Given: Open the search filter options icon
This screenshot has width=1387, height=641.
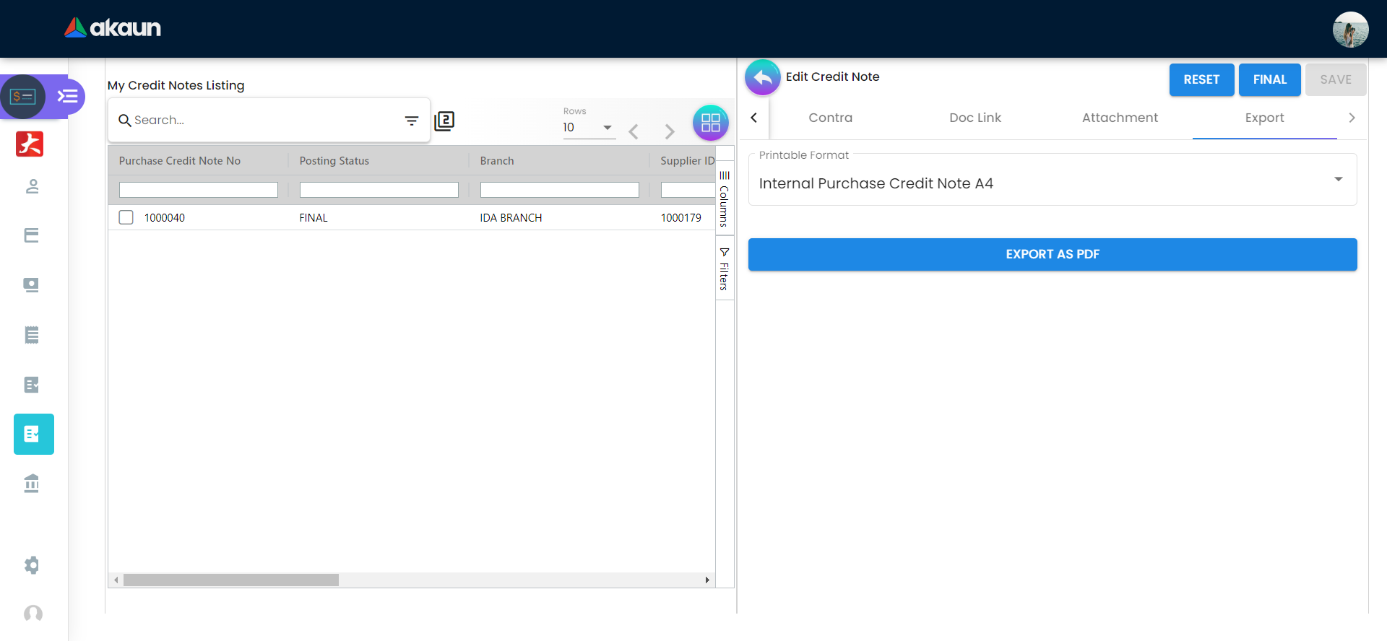Looking at the screenshot, I should pyautogui.click(x=412, y=121).
